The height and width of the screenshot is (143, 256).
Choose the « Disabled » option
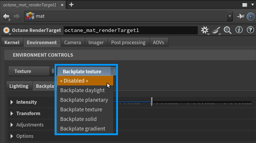pyautogui.click(x=74, y=81)
